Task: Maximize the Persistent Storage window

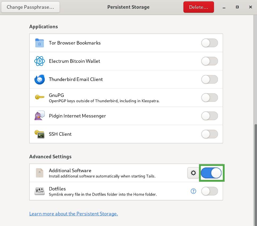Action: click(x=237, y=7)
